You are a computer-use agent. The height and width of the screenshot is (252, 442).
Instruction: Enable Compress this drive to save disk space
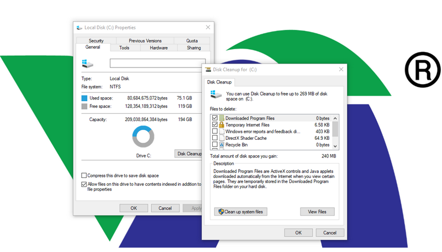tap(84, 175)
